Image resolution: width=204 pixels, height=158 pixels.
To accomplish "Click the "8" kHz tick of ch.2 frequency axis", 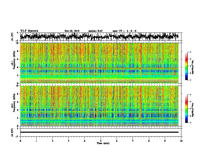I will coord(18,94).
